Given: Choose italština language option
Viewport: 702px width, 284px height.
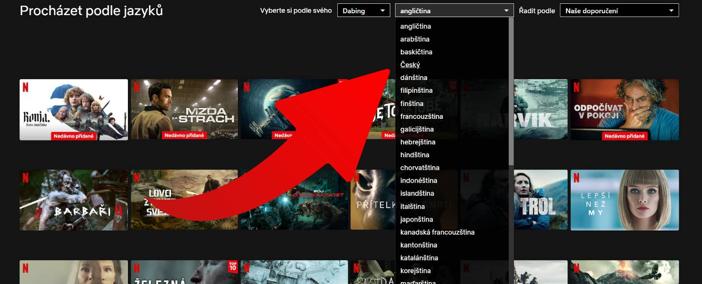Looking at the screenshot, I should point(413,206).
